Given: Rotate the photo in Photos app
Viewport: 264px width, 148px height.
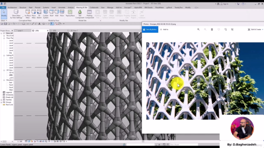Looking at the screenshot, I should (226, 29).
